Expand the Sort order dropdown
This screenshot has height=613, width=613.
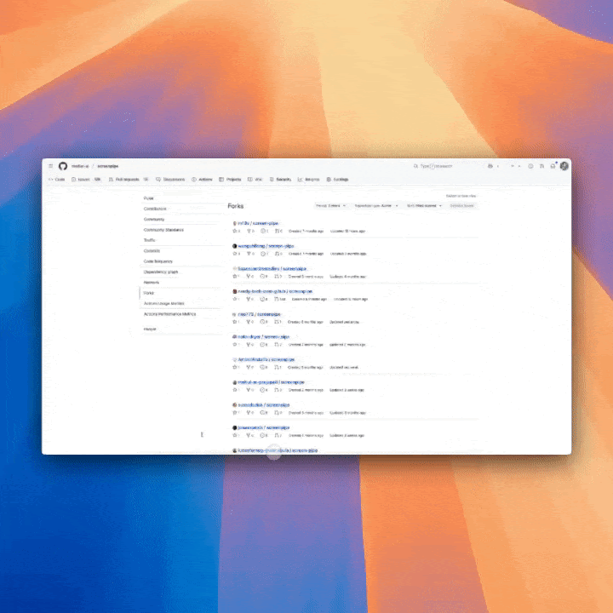tap(424, 205)
